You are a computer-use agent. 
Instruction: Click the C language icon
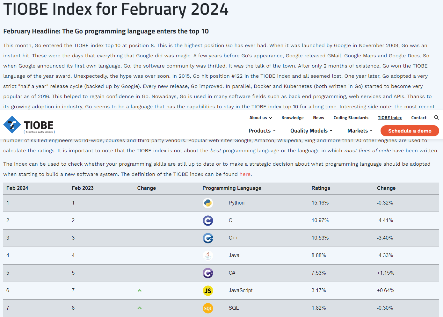click(208, 220)
